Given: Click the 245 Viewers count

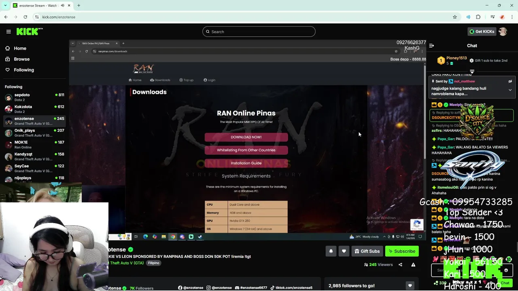Looking at the screenshot, I should [x=378, y=265].
